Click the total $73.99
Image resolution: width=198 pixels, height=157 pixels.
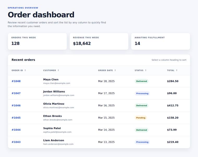tap(172, 130)
